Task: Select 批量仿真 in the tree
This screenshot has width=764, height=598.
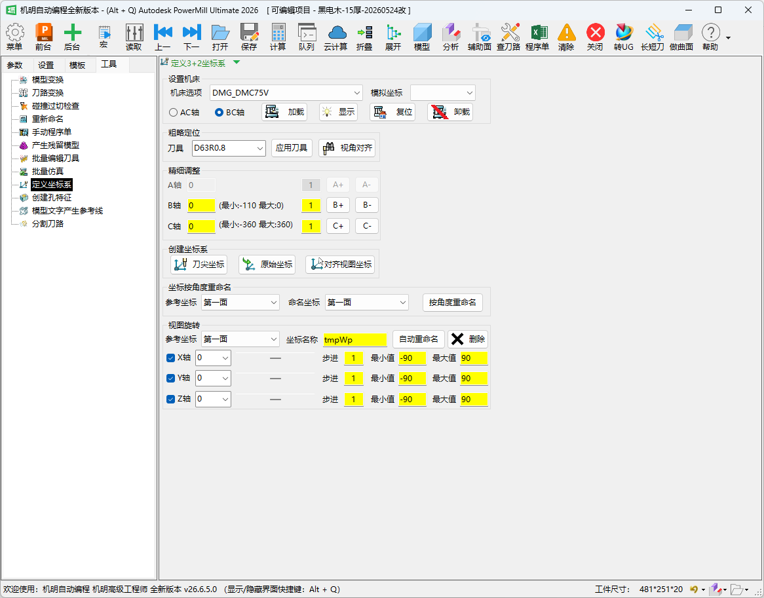Action: click(48, 172)
